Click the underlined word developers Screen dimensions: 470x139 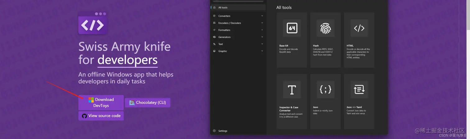127,60
